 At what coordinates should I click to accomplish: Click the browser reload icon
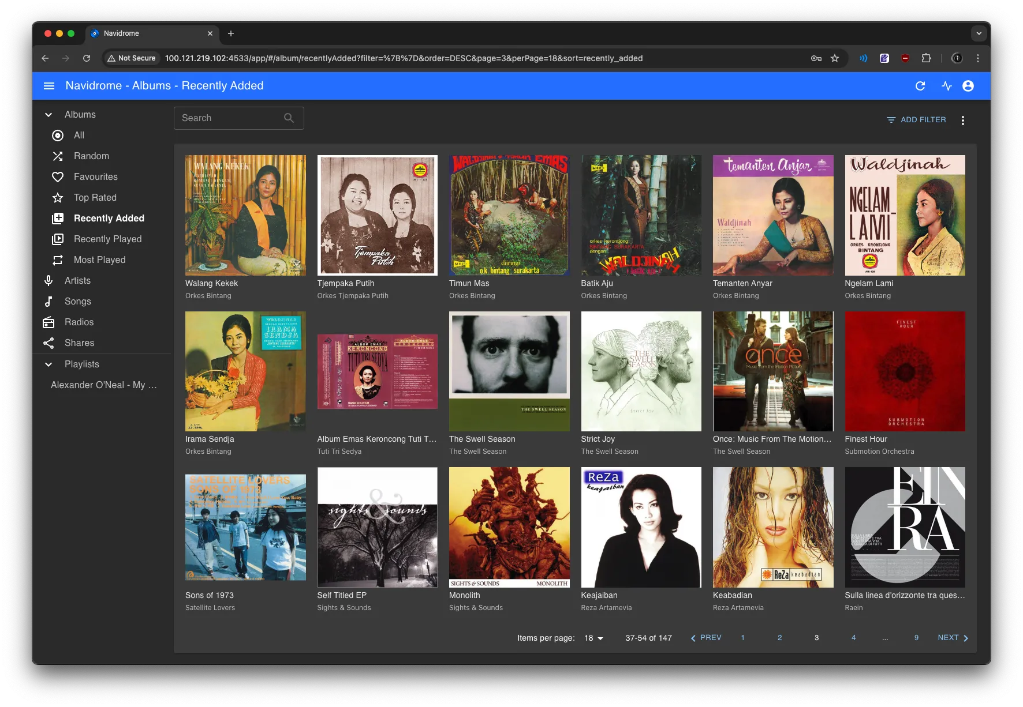click(87, 58)
